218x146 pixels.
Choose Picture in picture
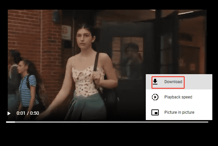(179, 112)
